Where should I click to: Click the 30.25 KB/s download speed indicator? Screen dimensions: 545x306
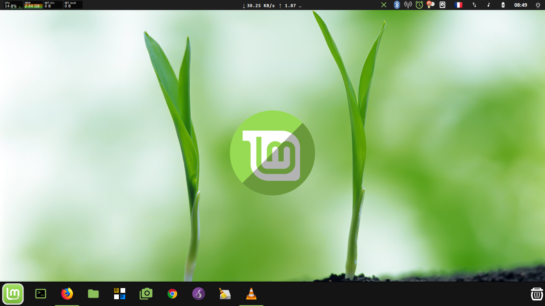tap(259, 6)
